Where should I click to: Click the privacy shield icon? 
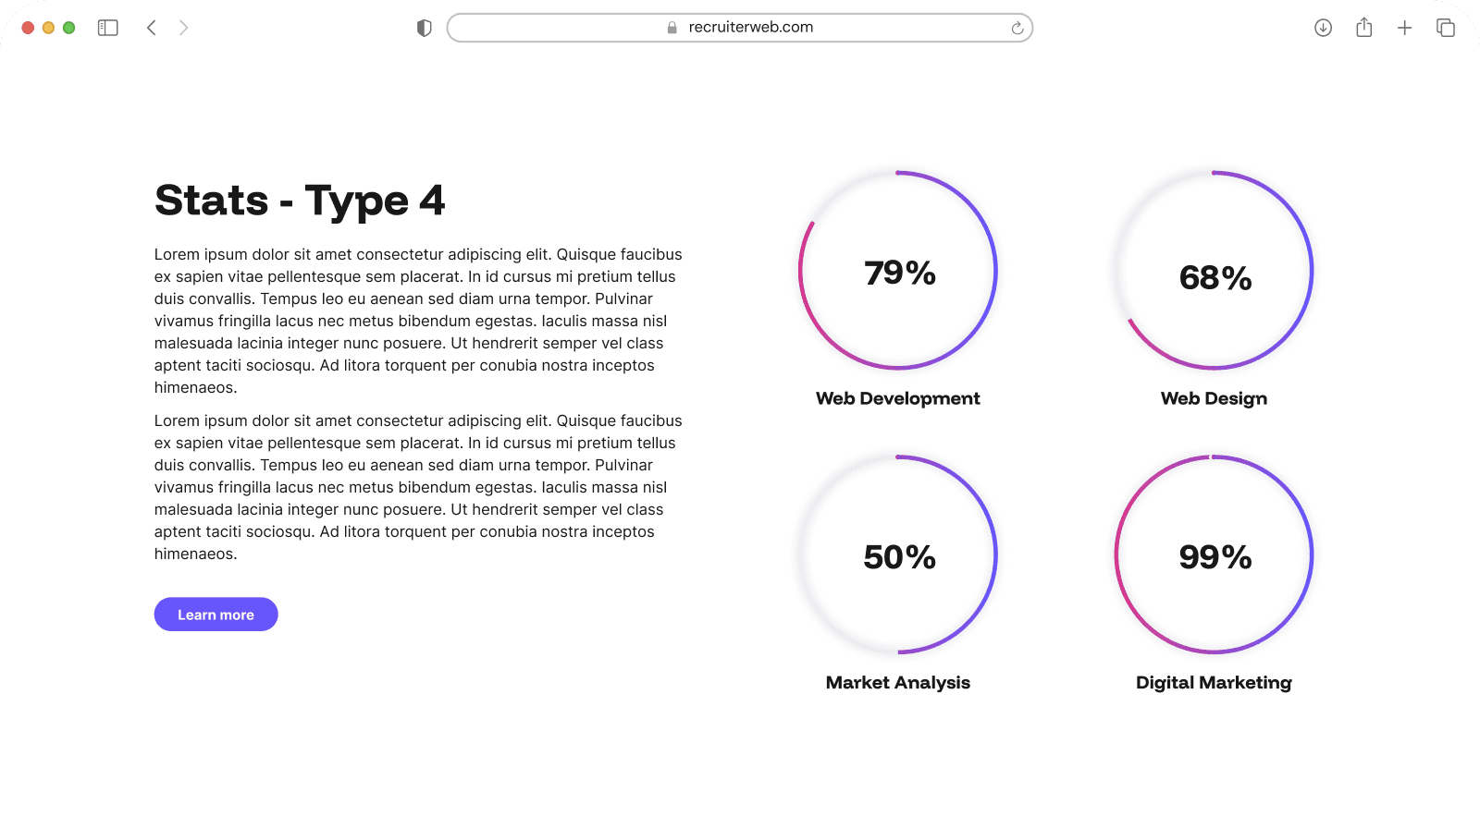423,27
